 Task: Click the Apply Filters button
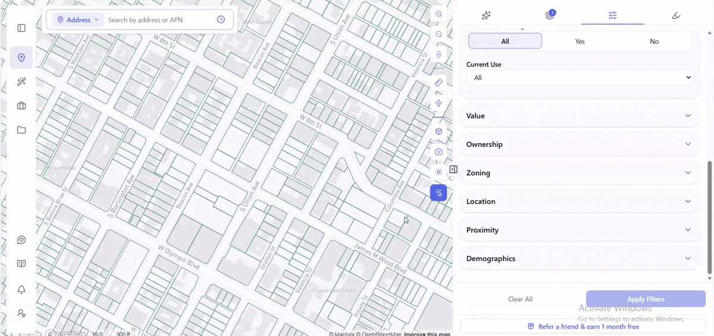(646, 299)
